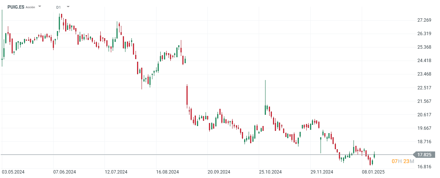
Task: Open the PUIG.ES symbol dropdown arrow
Action: click(x=40, y=7)
